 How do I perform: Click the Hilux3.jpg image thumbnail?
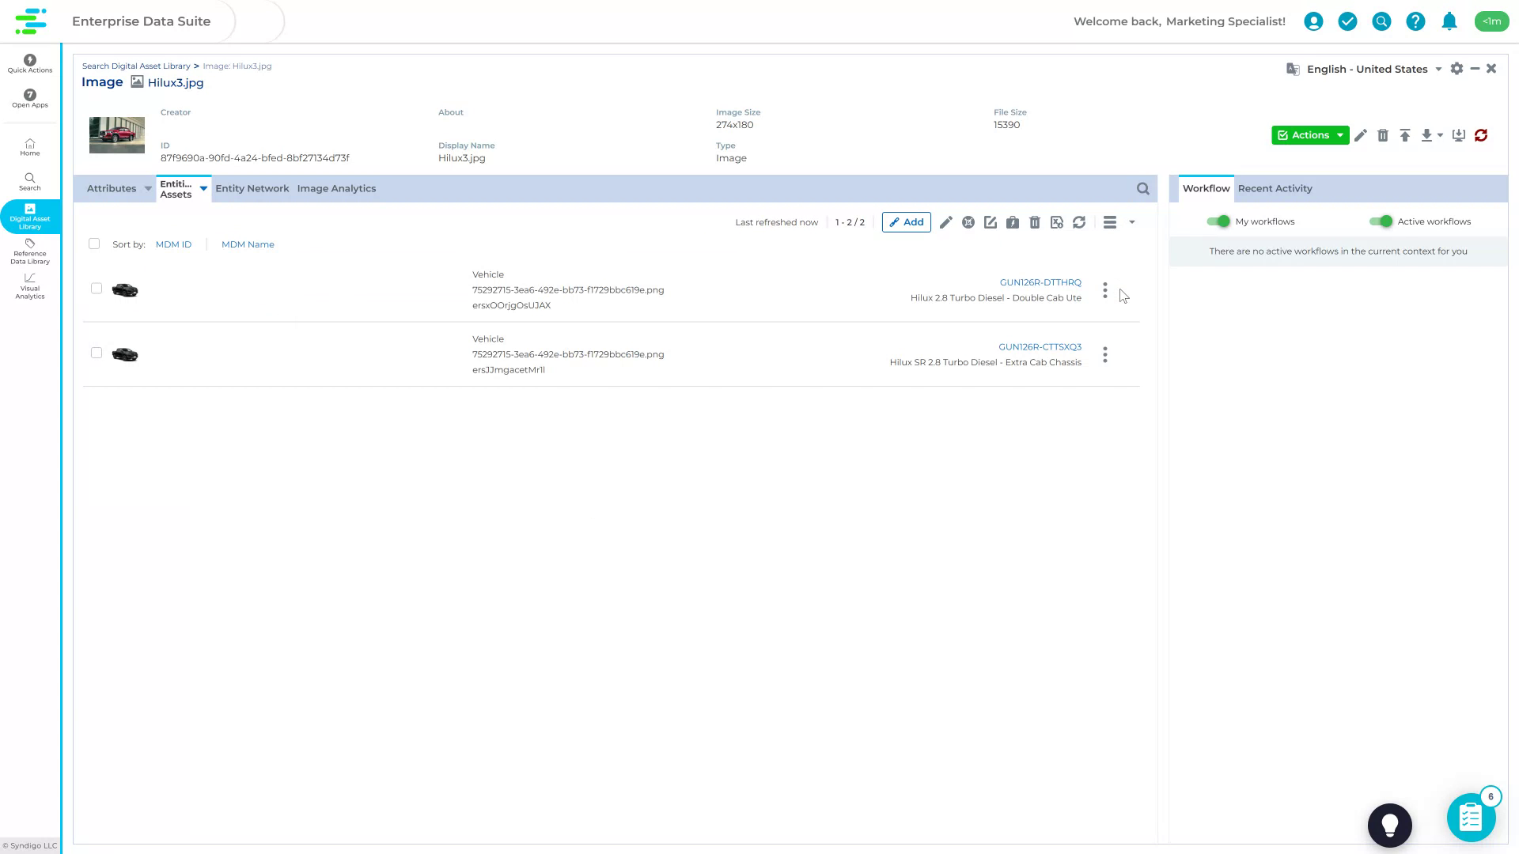tap(116, 134)
